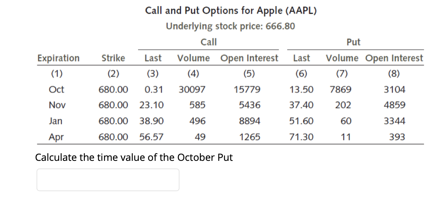Click the Apr expiration row label

[56, 137]
